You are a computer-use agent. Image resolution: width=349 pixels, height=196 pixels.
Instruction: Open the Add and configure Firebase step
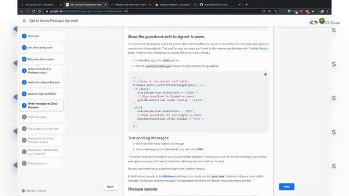41,82
